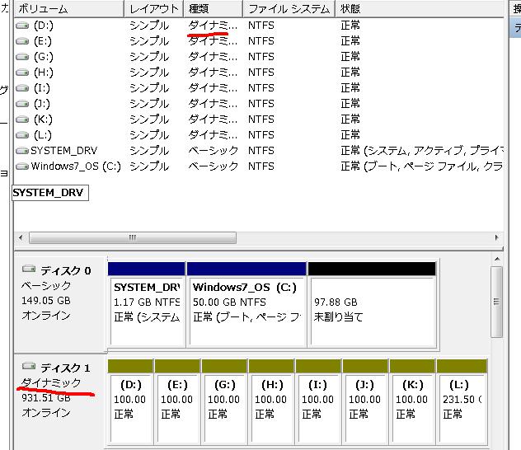This screenshot has width=521, height=450.
Task: Click the 149.05 GB size text under Disk 0
Action: 46,301
